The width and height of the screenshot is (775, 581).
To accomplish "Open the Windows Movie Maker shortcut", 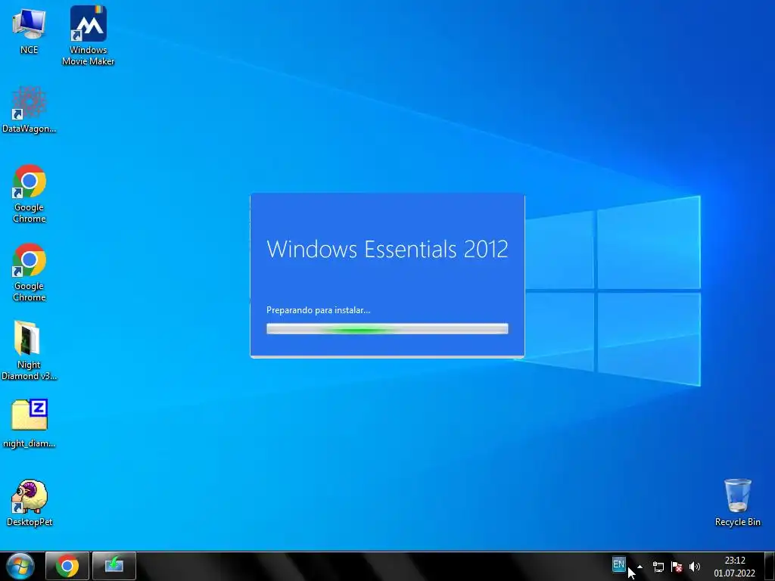I will coord(88,36).
